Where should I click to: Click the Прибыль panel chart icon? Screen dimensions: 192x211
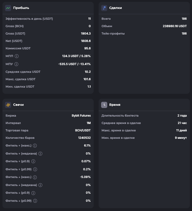(8, 8)
